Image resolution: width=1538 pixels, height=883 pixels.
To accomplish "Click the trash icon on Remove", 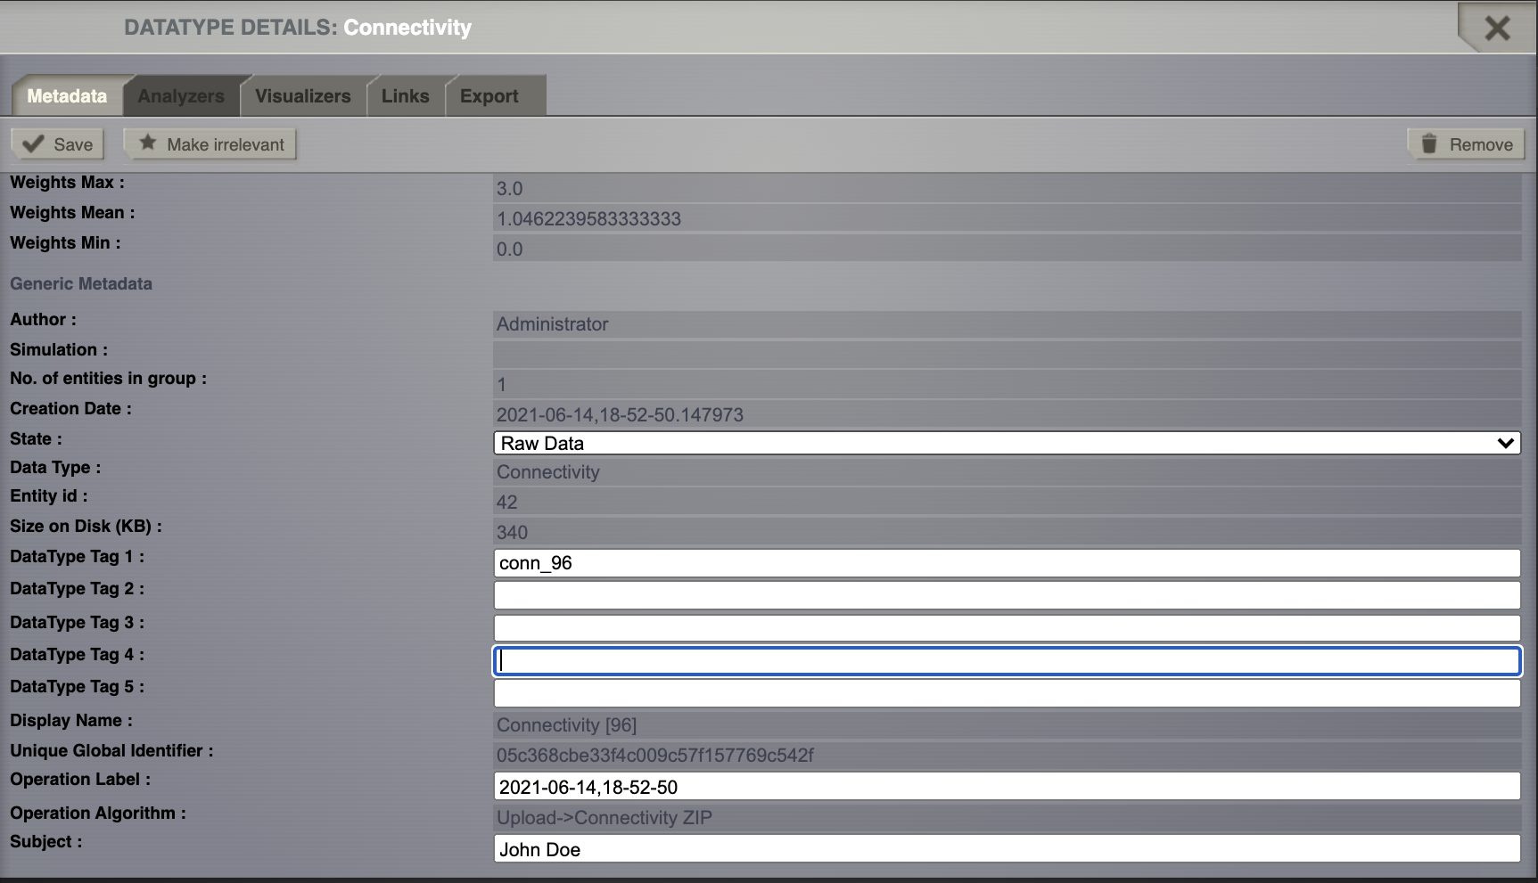I will click(x=1429, y=143).
